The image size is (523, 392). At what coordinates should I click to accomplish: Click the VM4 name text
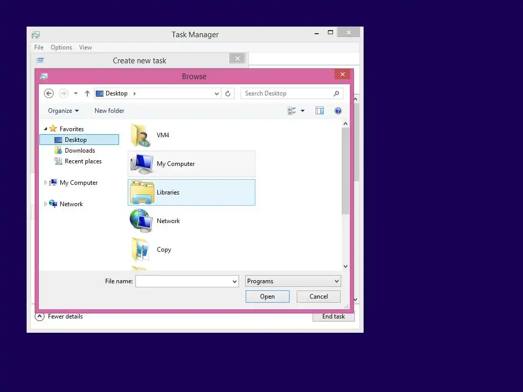163,135
